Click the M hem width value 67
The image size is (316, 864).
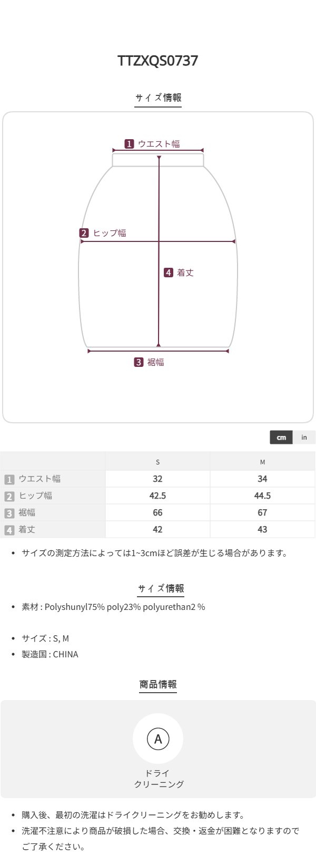(262, 512)
